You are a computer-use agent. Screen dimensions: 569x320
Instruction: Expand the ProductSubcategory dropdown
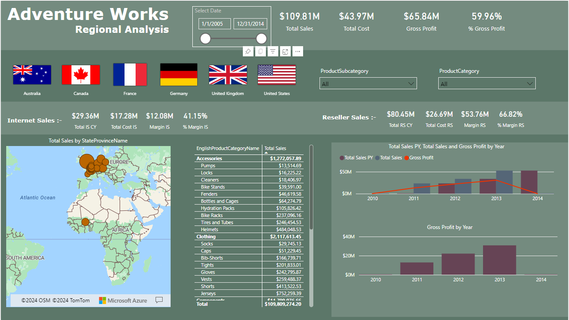pos(368,83)
